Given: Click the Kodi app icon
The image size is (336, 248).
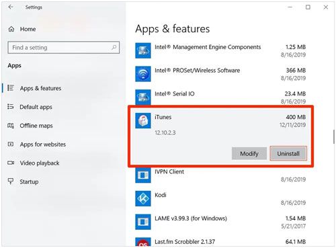Looking at the screenshot, I should click(x=143, y=198).
